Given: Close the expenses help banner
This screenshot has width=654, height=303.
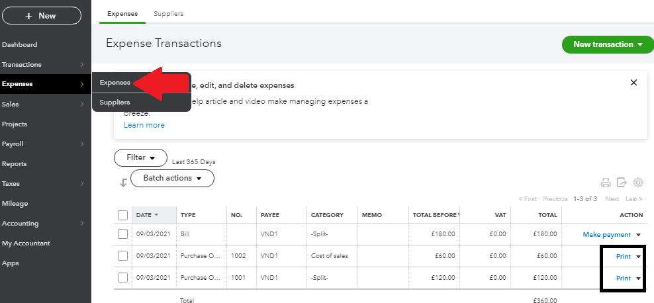Looking at the screenshot, I should point(633,83).
